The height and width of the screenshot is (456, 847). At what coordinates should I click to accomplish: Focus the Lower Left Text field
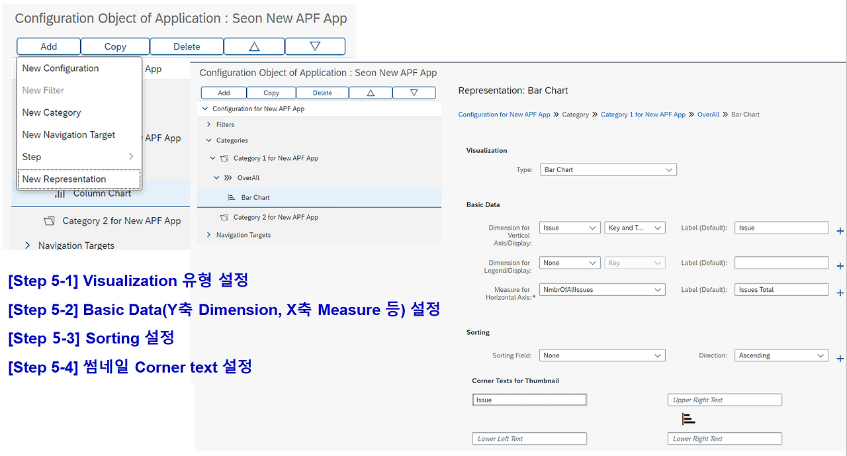pyautogui.click(x=529, y=438)
